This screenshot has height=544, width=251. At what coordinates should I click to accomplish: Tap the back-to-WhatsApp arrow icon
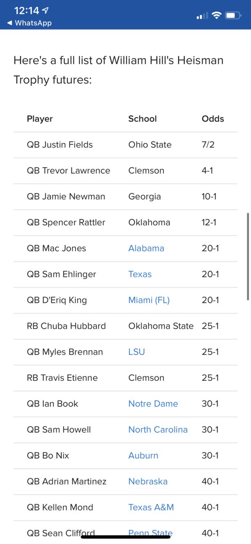coord(10,23)
